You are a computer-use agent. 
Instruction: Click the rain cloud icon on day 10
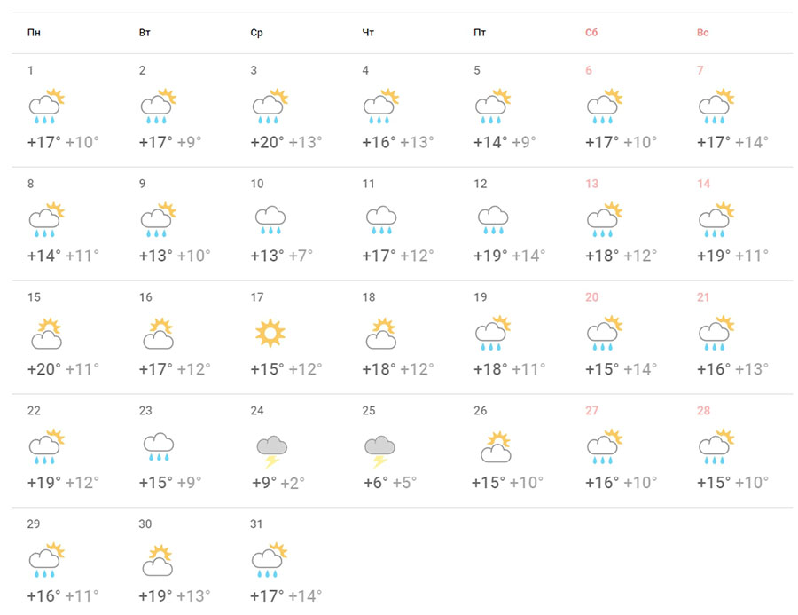click(270, 219)
